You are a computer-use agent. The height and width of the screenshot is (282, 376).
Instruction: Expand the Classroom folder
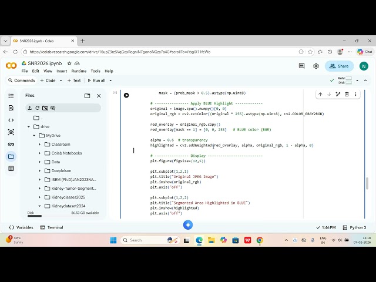(40, 145)
